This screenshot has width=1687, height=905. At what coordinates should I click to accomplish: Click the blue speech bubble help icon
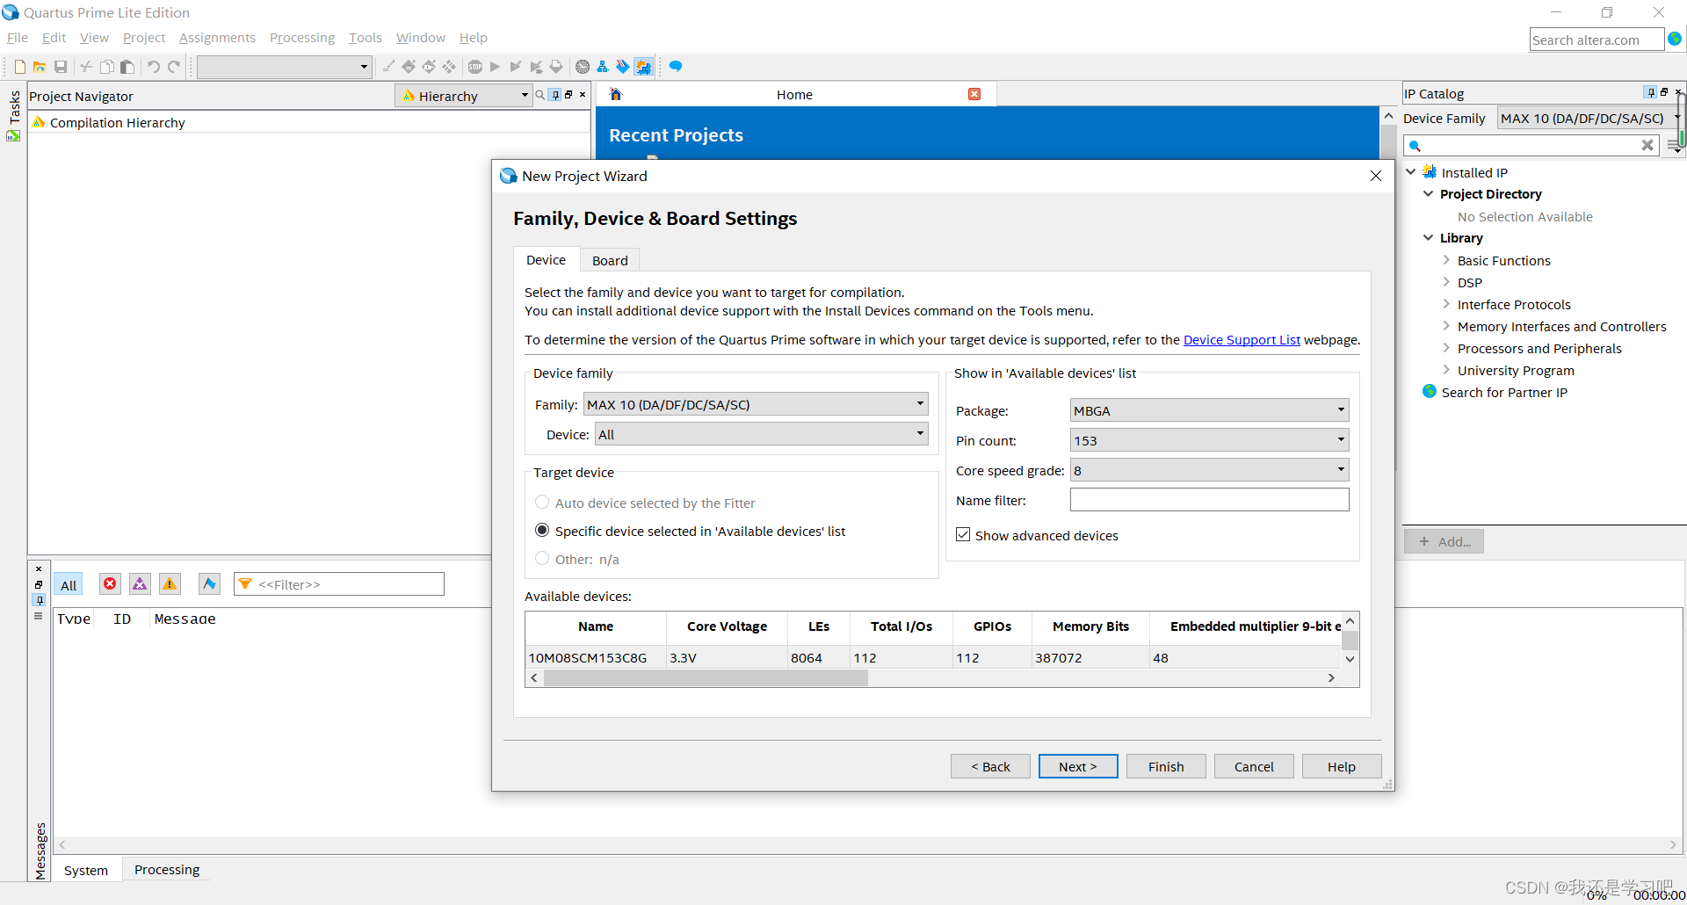click(x=676, y=67)
